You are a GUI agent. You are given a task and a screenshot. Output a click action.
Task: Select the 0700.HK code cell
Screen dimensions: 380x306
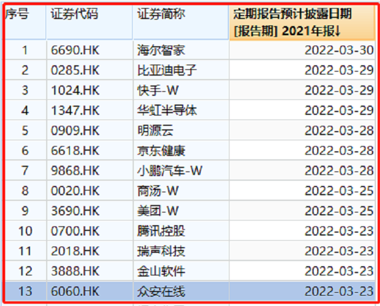click(x=89, y=231)
